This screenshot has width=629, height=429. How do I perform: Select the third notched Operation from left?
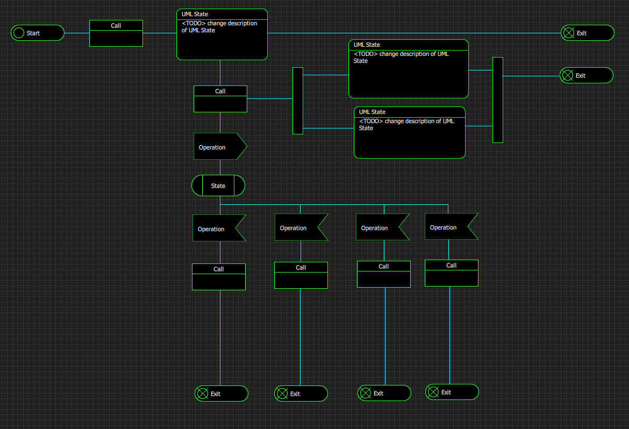(383, 227)
